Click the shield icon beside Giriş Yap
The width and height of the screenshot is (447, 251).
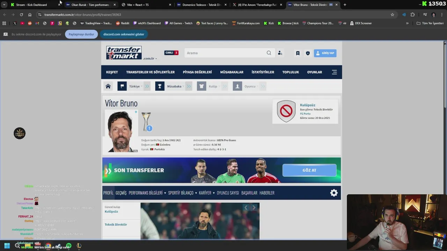[308, 53]
